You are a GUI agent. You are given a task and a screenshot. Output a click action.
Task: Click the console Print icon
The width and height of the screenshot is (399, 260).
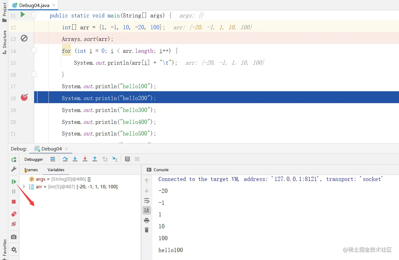pyautogui.click(x=147, y=220)
